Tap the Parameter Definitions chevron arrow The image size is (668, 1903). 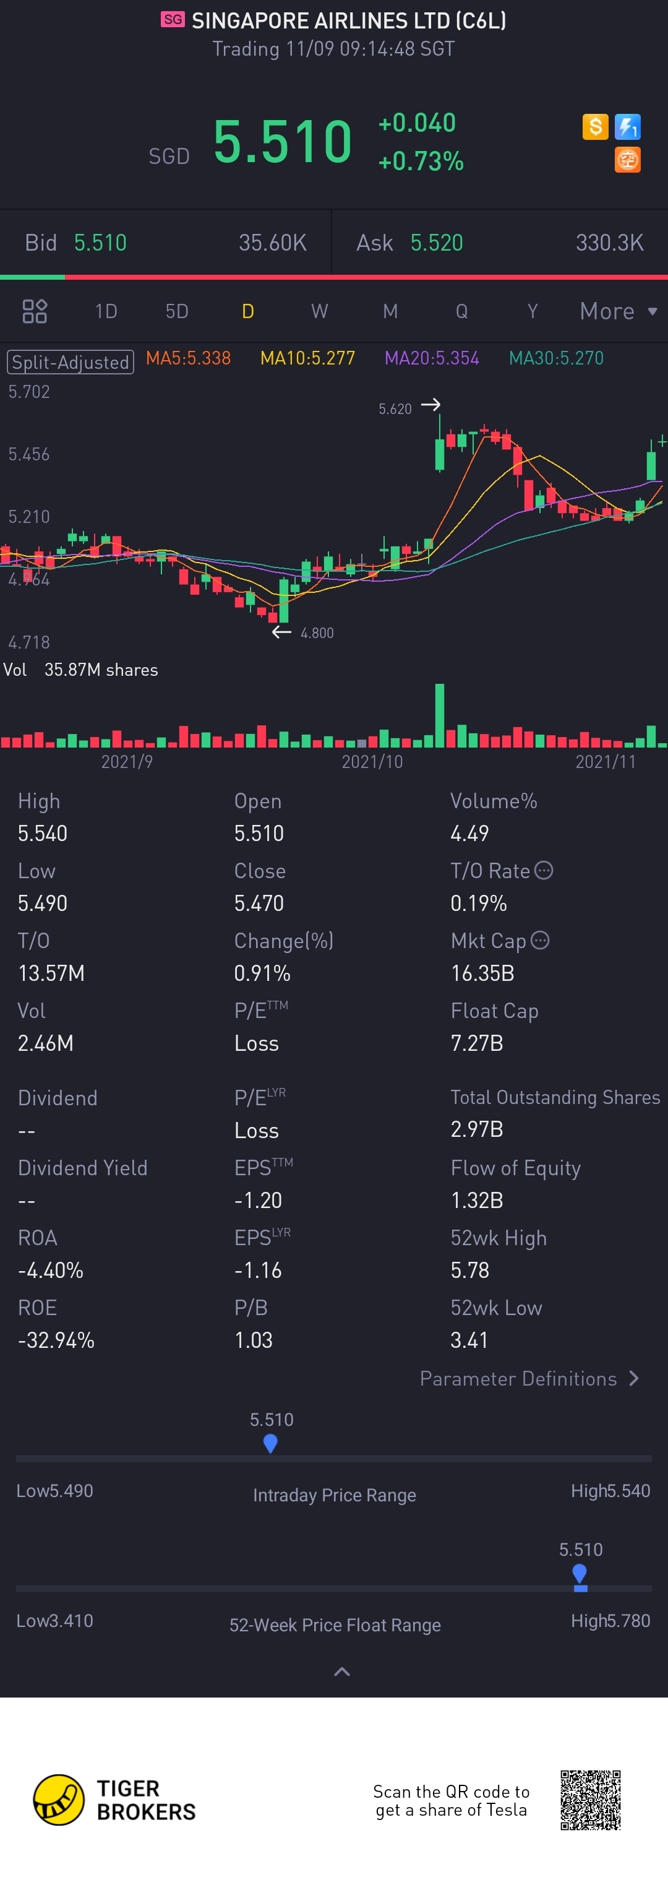pyautogui.click(x=633, y=1378)
